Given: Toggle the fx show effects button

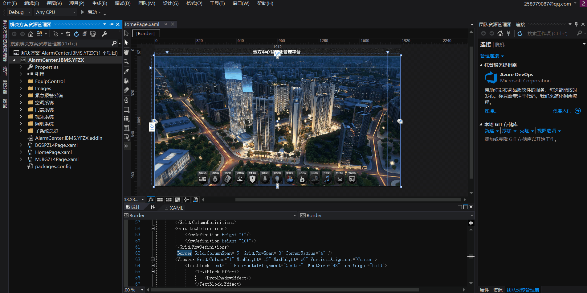Looking at the screenshot, I should tap(151, 200).
